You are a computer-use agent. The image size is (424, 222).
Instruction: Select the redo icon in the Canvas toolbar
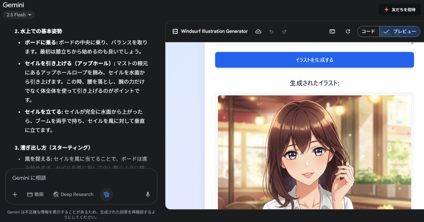click(x=284, y=31)
